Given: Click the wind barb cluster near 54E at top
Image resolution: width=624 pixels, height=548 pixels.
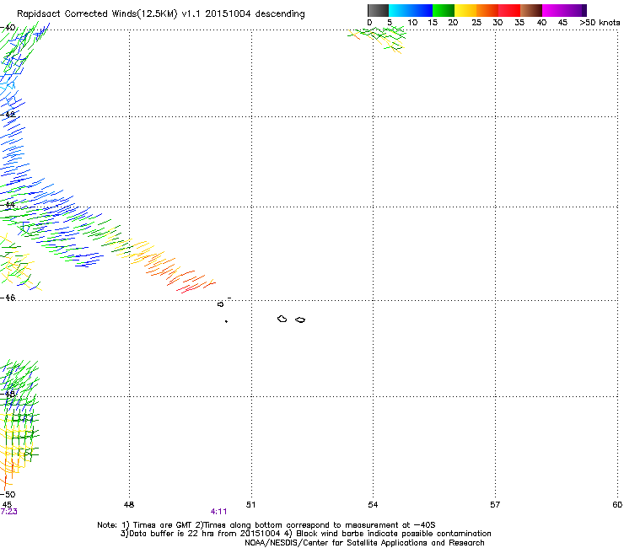Looking at the screenshot, I should click(x=377, y=39).
